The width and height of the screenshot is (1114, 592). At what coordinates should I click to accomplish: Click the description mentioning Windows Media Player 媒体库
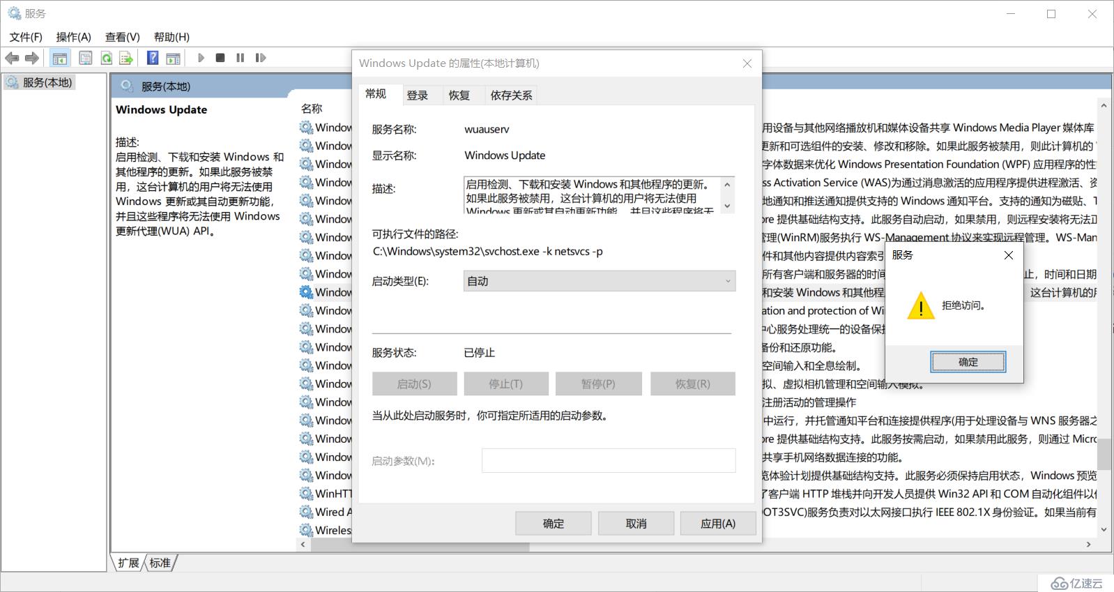[x=928, y=128]
